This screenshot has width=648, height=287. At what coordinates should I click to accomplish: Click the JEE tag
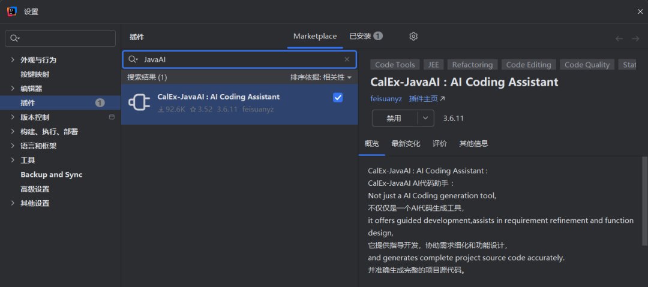point(434,65)
